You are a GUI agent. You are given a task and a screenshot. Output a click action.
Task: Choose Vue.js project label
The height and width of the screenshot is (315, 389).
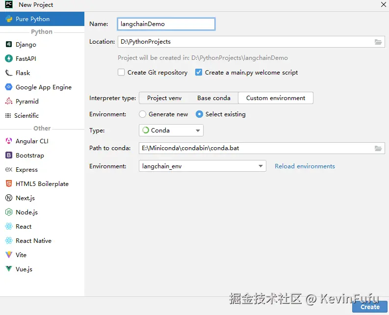[24, 269]
